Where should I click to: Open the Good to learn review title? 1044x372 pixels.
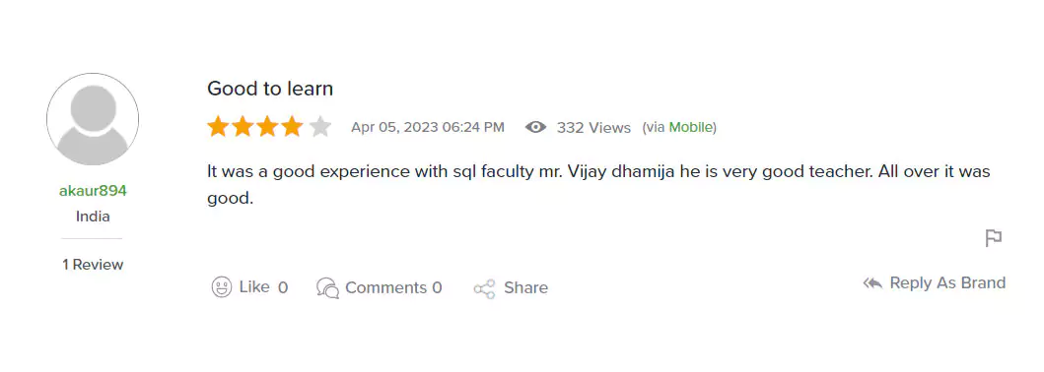(x=270, y=89)
